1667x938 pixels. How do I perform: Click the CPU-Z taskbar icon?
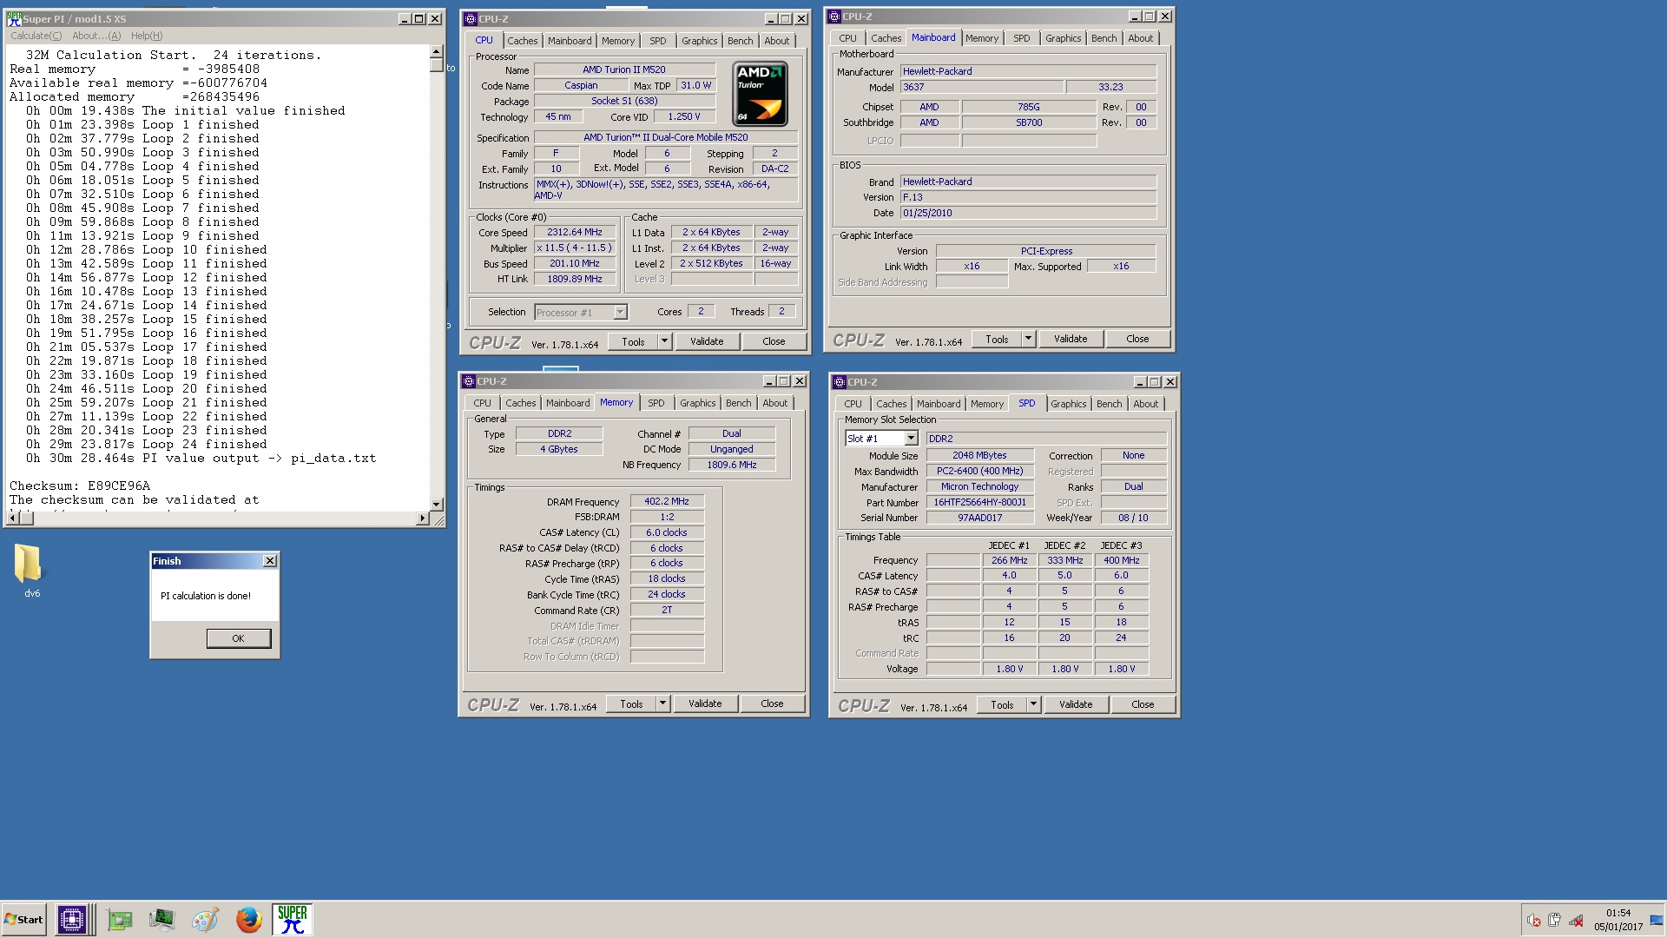[72, 920]
